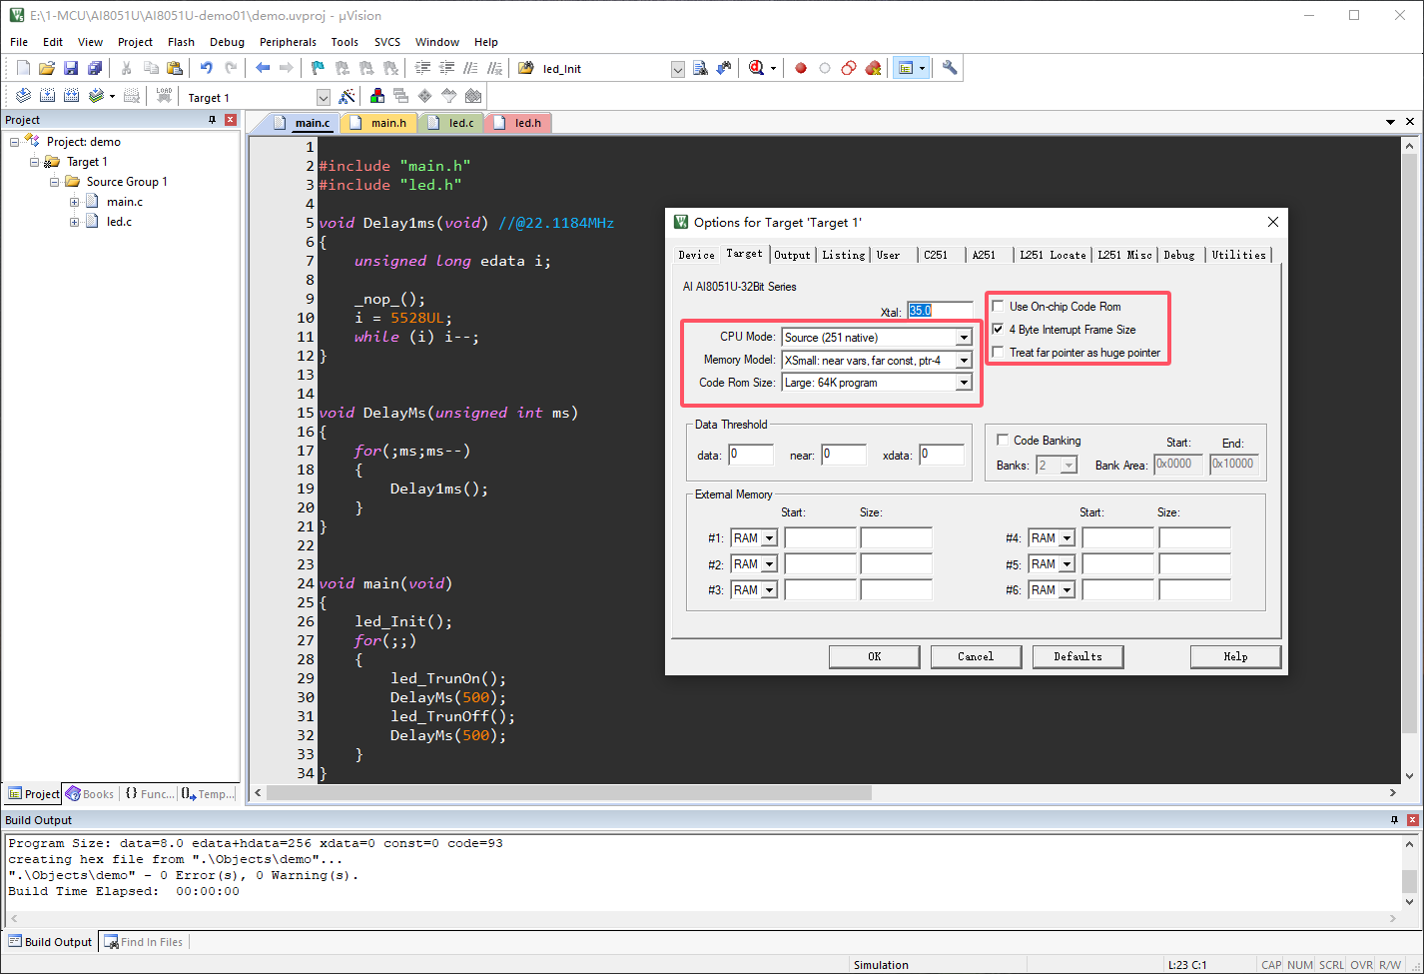Viewport: 1424px width, 974px height.
Task: Navigate backwards with blue left arrow
Action: click(263, 68)
